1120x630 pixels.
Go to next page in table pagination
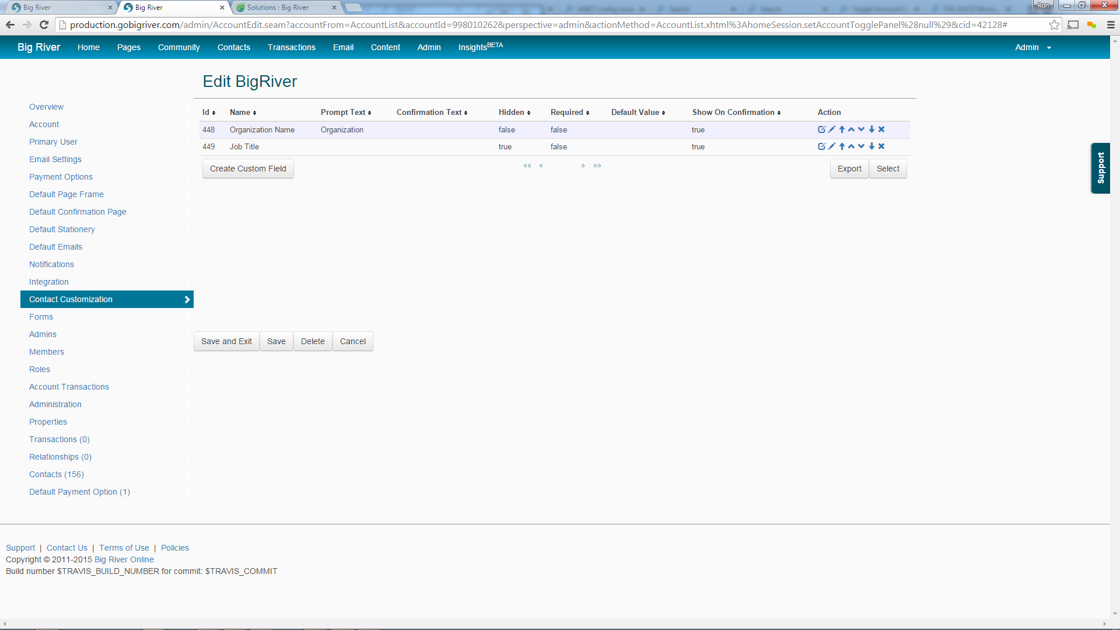(583, 166)
